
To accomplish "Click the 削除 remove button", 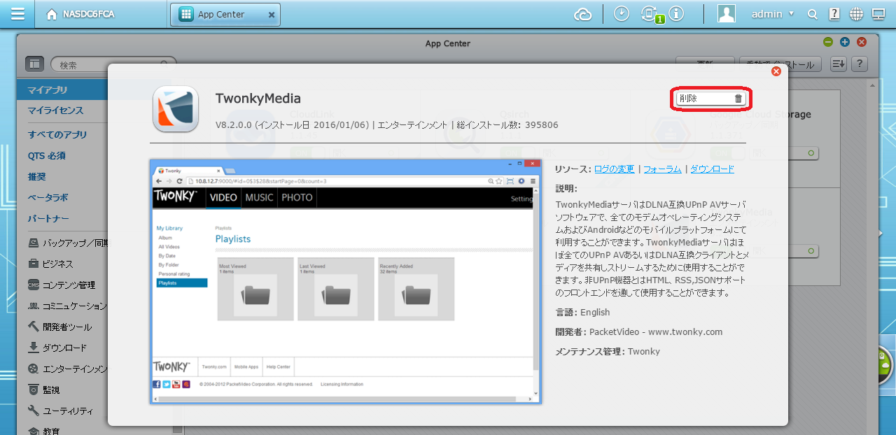I will 710,99.
